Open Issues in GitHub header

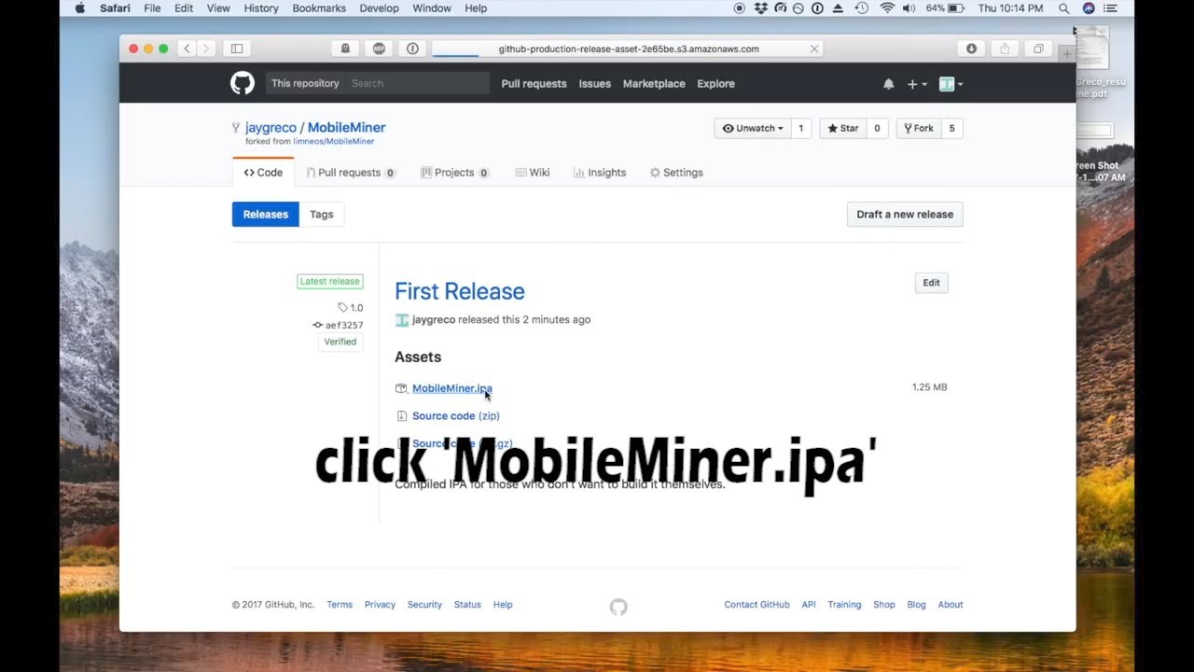pos(594,84)
